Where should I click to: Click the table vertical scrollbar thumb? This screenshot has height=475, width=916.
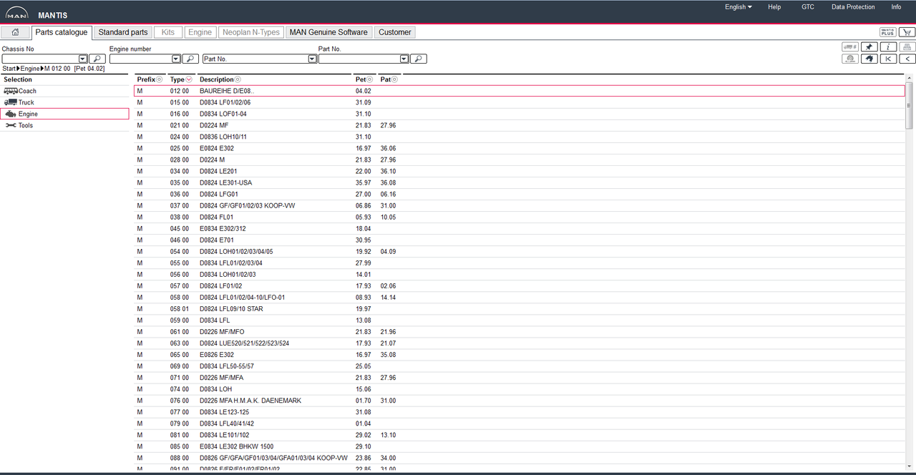[x=910, y=104]
